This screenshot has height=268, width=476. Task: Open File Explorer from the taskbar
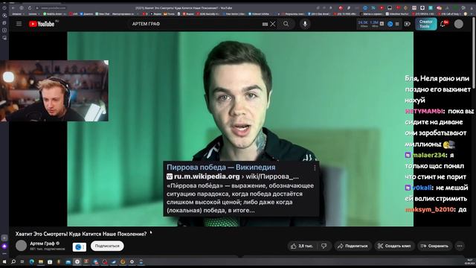click(41, 261)
